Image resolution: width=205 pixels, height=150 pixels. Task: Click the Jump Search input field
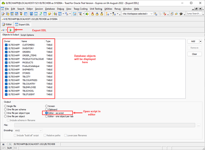(x=194, y=14)
